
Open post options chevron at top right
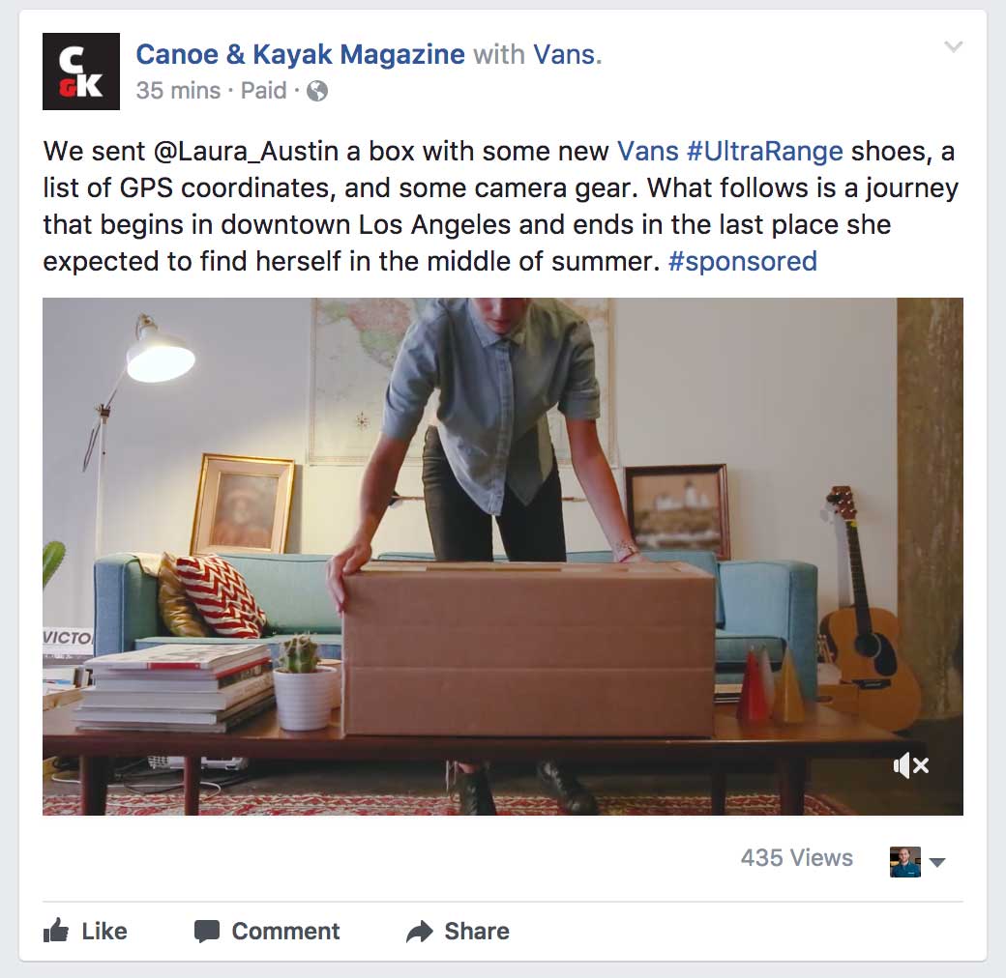[x=954, y=46]
